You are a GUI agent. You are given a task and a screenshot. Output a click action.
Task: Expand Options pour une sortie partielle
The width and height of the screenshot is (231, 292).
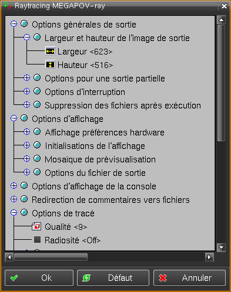coord(26,78)
